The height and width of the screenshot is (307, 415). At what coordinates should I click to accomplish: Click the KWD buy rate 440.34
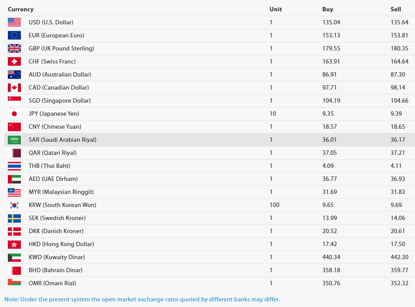pyautogui.click(x=331, y=257)
